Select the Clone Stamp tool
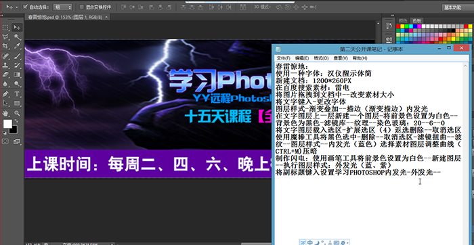This screenshot has width=474, height=245. [x=5, y=65]
